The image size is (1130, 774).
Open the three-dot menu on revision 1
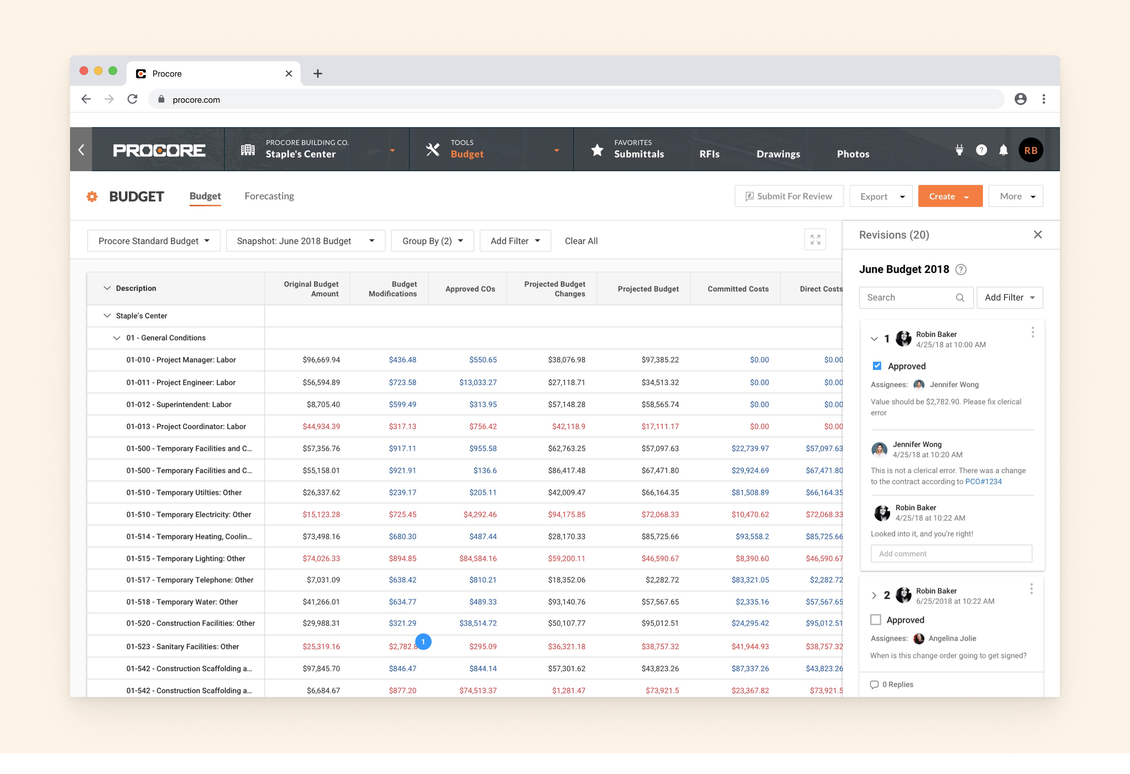[x=1032, y=333]
